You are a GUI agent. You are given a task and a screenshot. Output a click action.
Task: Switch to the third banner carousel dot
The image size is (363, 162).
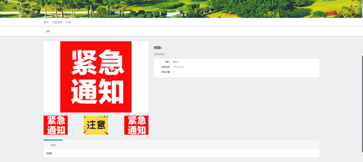coord(185,15)
